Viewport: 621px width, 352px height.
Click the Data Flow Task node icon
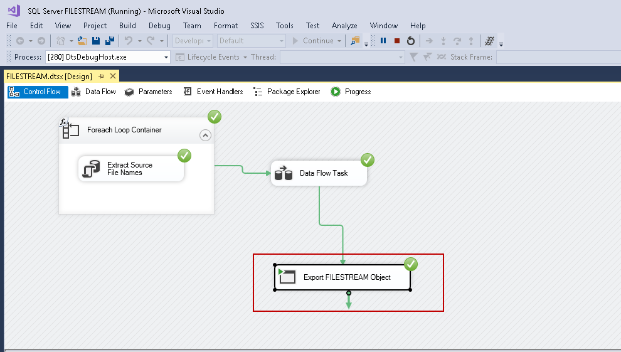pos(284,173)
